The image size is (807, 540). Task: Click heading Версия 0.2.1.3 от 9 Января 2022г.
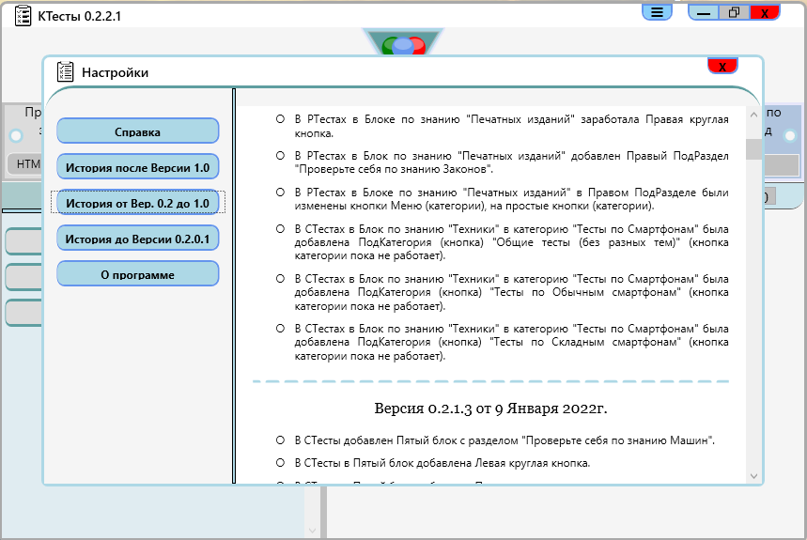click(490, 409)
